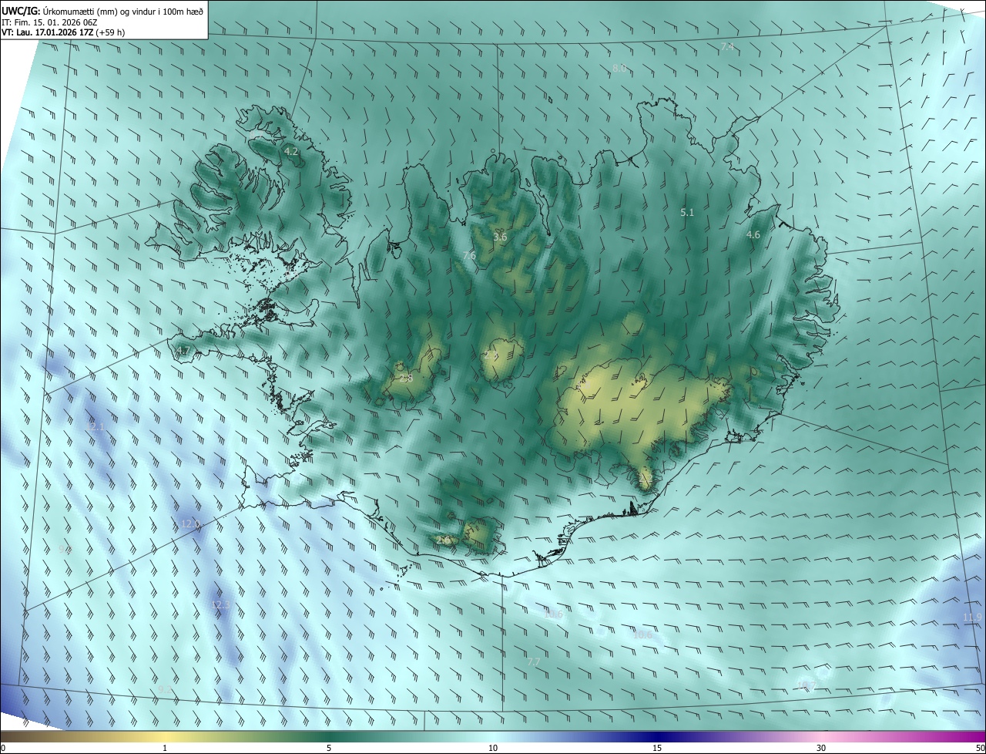Click the 7.7 value south of Iceland

(534, 662)
